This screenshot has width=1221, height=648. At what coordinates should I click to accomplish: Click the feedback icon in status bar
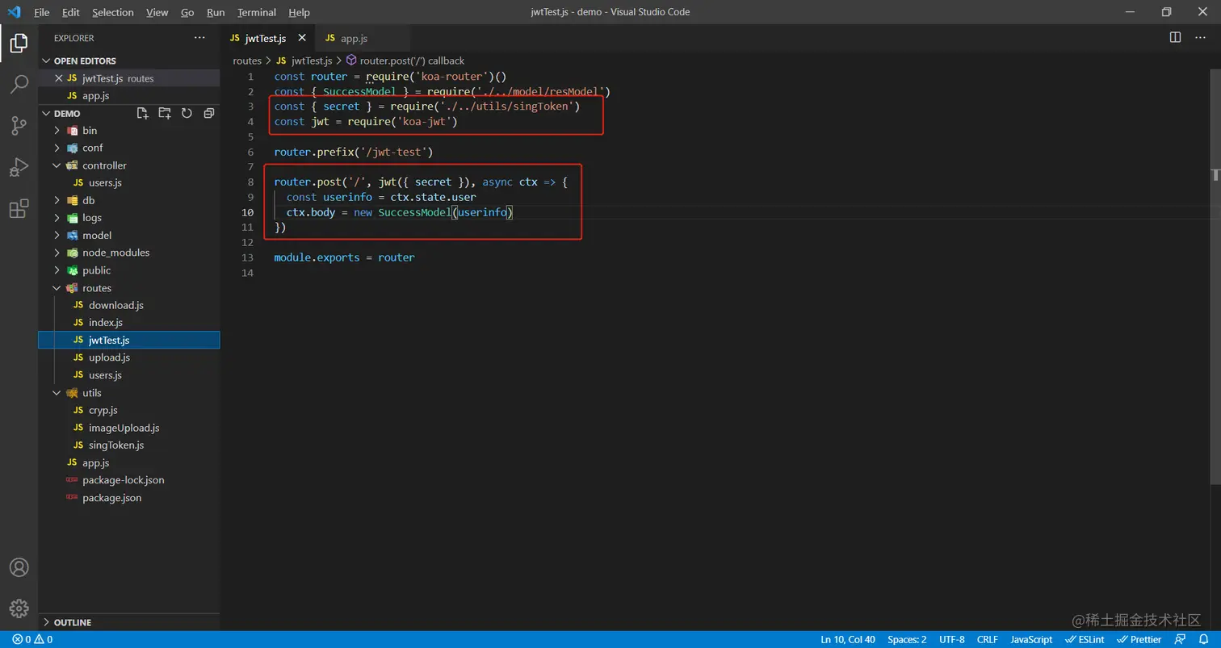click(1181, 639)
